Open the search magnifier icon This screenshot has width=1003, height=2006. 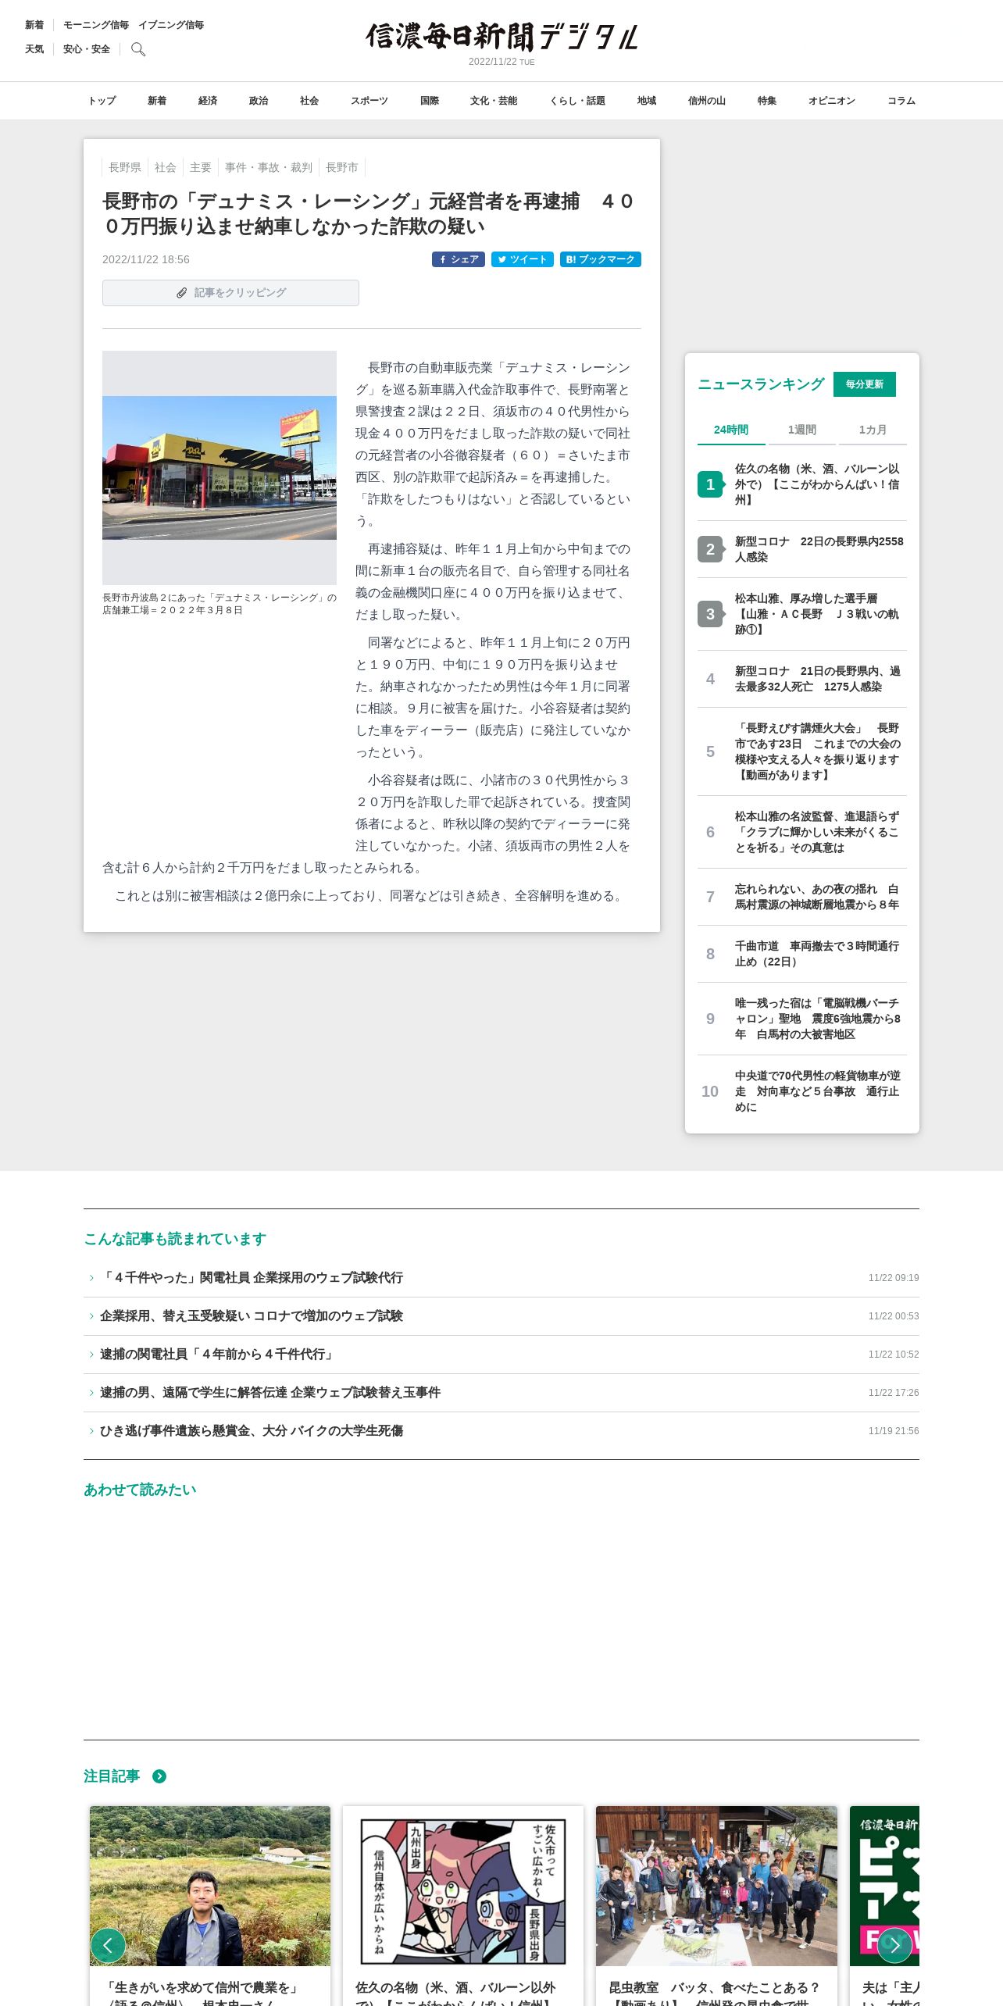point(138,49)
